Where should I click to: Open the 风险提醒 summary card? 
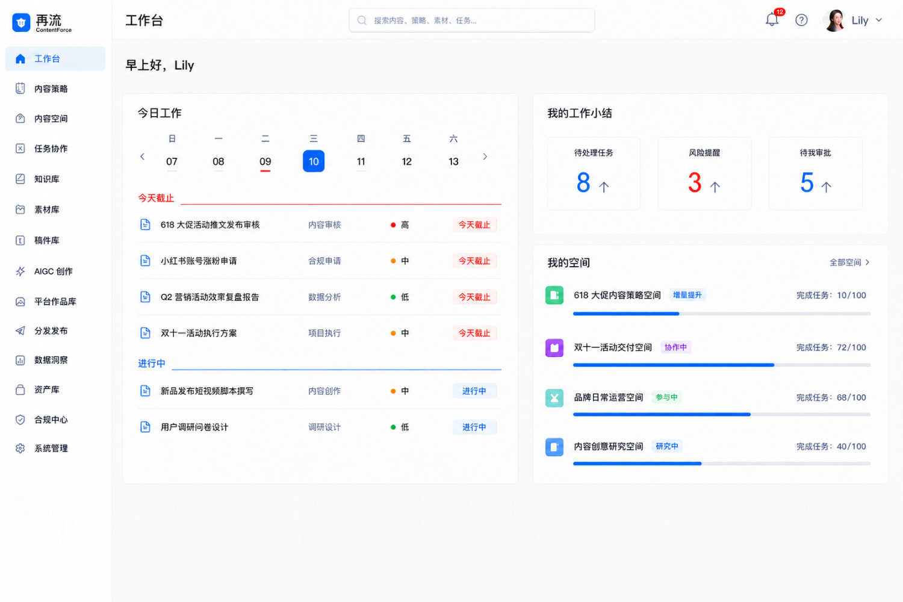click(x=704, y=173)
